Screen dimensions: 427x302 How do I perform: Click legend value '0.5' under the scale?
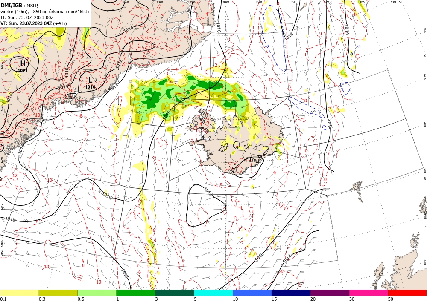(x=81, y=299)
